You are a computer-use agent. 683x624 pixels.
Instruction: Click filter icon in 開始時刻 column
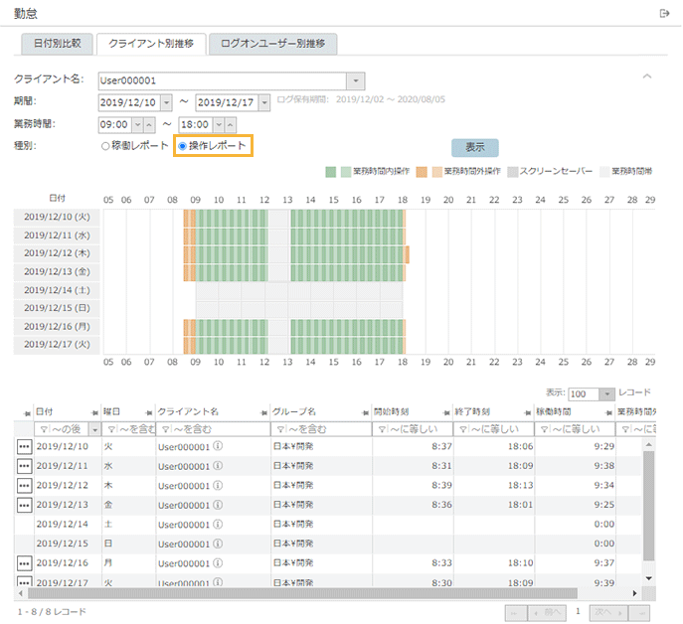point(378,429)
